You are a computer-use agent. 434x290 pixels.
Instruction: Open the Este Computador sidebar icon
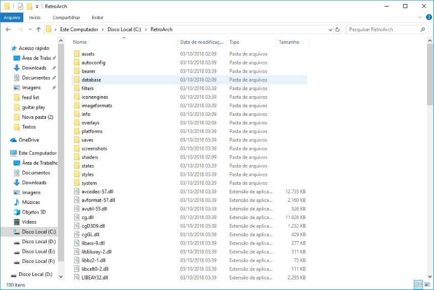[13, 153]
